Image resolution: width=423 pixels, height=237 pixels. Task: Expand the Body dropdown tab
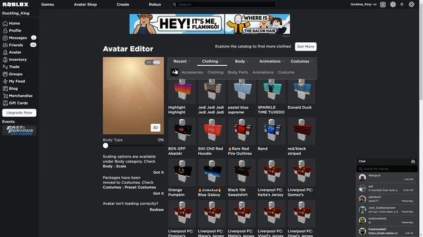(x=241, y=61)
